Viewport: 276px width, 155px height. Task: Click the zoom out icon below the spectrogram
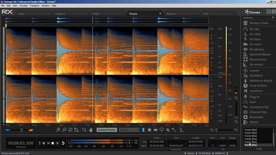click(64, 130)
